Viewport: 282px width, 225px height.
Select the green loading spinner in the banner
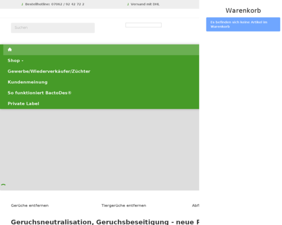click(x=3, y=185)
